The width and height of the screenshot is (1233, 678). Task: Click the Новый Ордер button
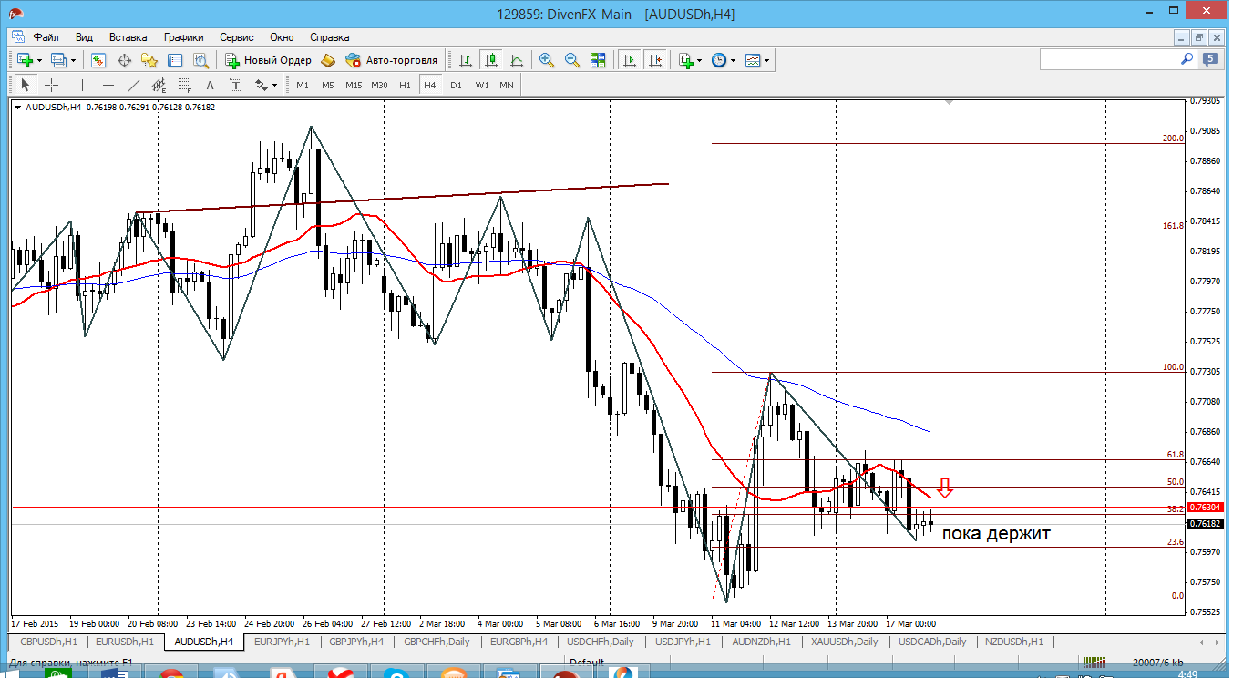point(269,60)
